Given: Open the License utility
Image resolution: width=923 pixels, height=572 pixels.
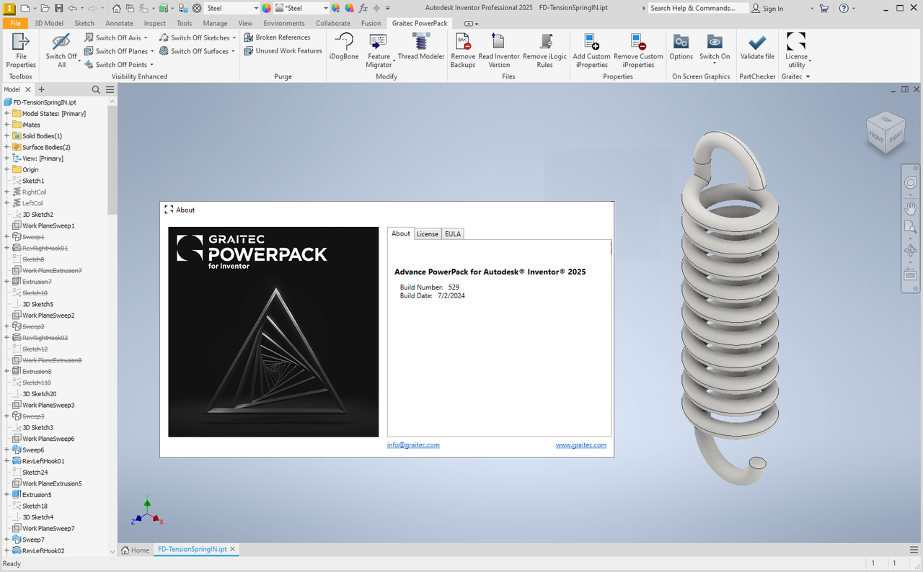Looking at the screenshot, I should (x=796, y=50).
